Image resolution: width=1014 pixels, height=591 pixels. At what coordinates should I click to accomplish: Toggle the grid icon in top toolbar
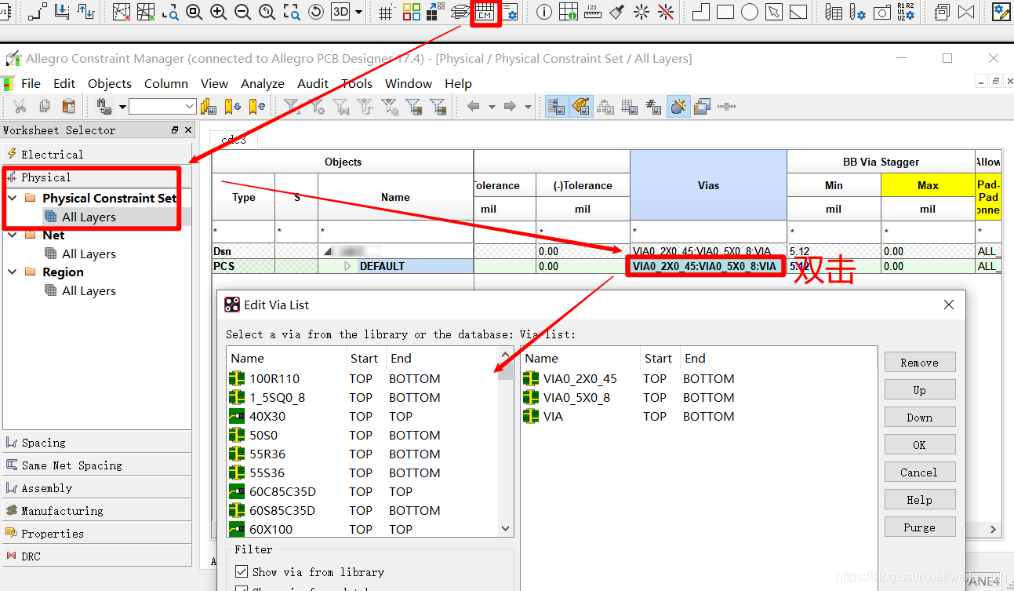coord(386,13)
